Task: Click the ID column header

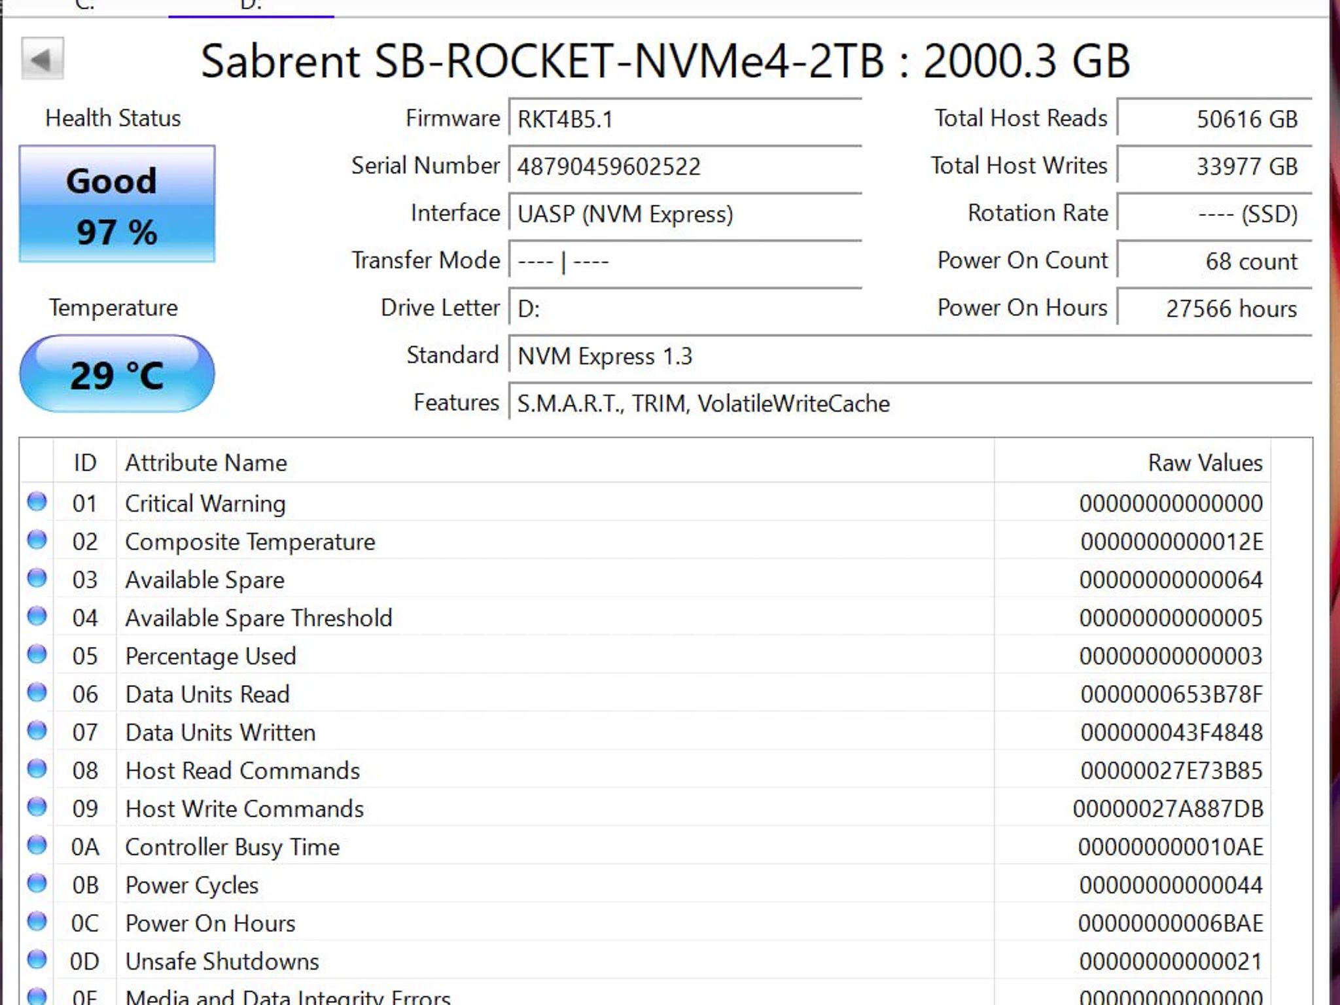Action: pyautogui.click(x=85, y=463)
